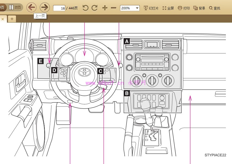Change the background (背景)
Image resolution: width=232 pixels, height=164 pixels.
point(199,8)
